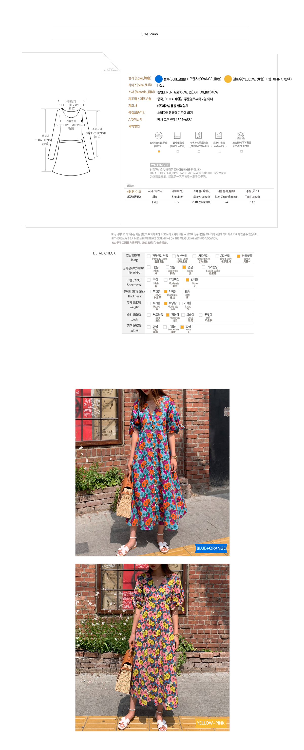Click the wool wash care icon
The image size is (304, 750).
tap(177, 135)
